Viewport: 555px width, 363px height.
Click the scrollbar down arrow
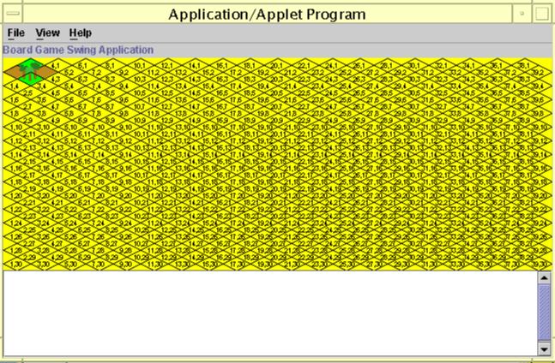click(544, 349)
